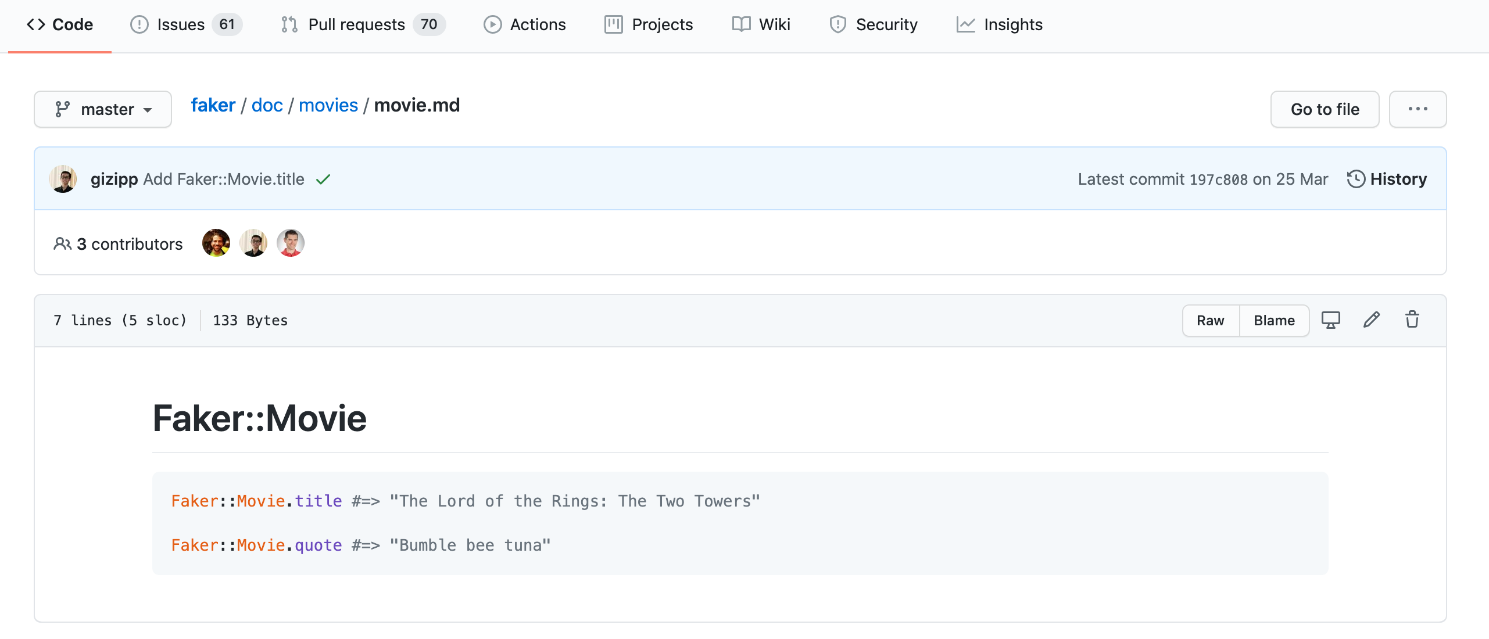1489x639 pixels.
Task: Click the green commit status checkmark
Action: (x=323, y=180)
